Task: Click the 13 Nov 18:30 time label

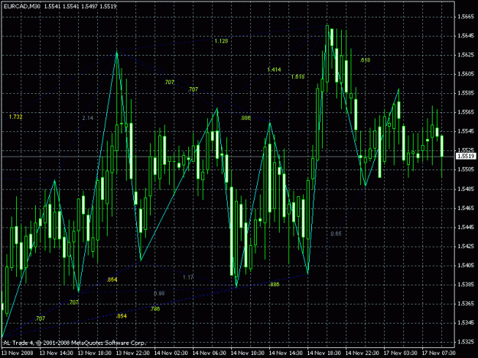Action: pyautogui.click(x=94, y=353)
